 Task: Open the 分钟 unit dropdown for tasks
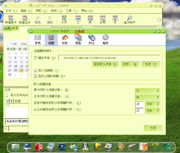coord(153,111)
